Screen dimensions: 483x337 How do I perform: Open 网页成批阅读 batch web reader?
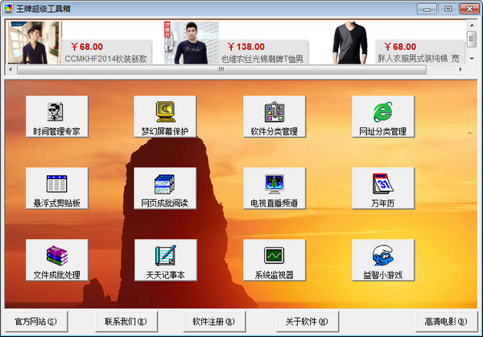[165, 189]
